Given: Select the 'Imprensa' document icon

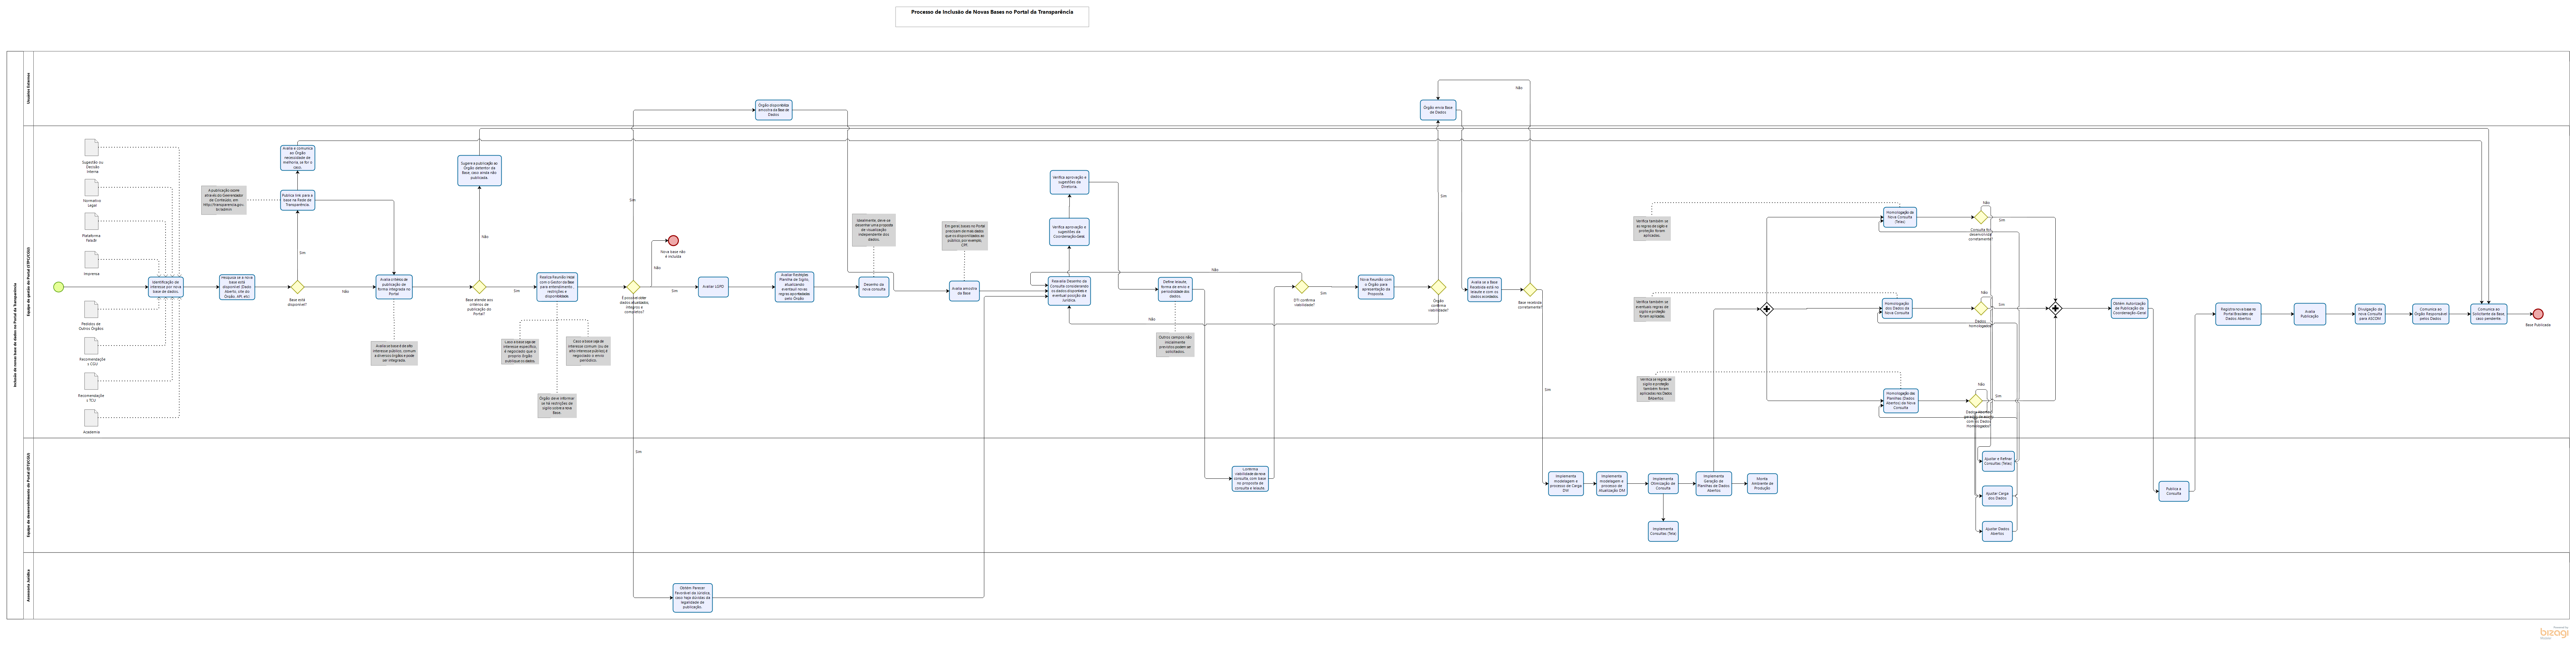Looking at the screenshot, I should click(92, 260).
